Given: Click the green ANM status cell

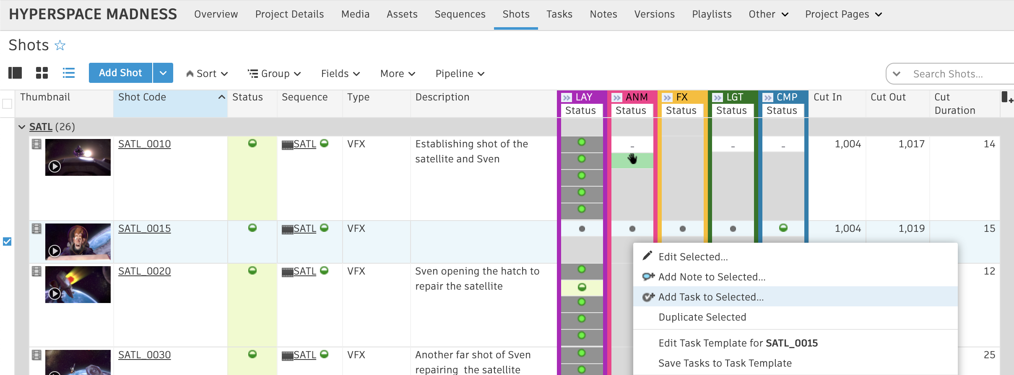Looking at the screenshot, I should [632, 160].
